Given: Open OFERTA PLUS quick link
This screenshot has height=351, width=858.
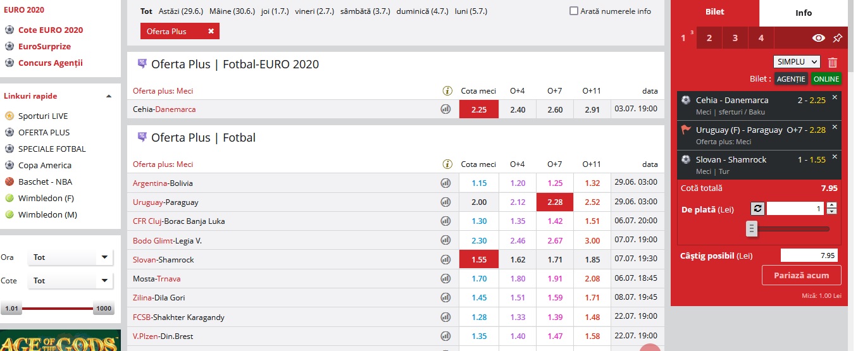Looking at the screenshot, I should pos(44,132).
